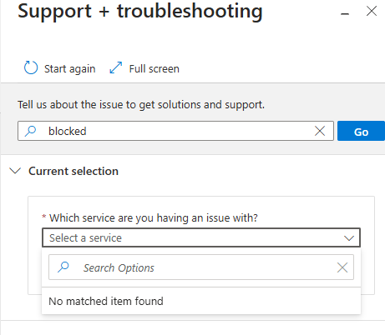The height and width of the screenshot is (335, 385).
Task: Click 'Which service are you having an issue with?' label
Action: pos(154,217)
